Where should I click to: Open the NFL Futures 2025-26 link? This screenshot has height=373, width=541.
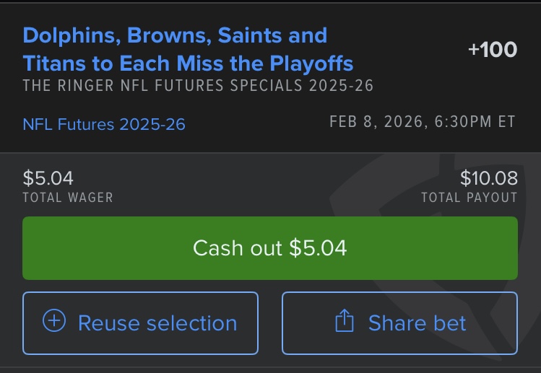click(x=104, y=124)
